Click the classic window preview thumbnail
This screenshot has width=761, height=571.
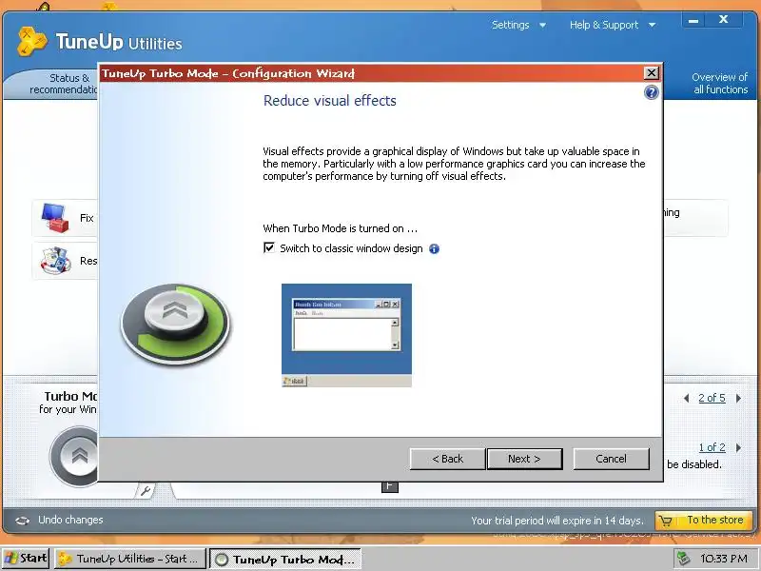coord(346,335)
